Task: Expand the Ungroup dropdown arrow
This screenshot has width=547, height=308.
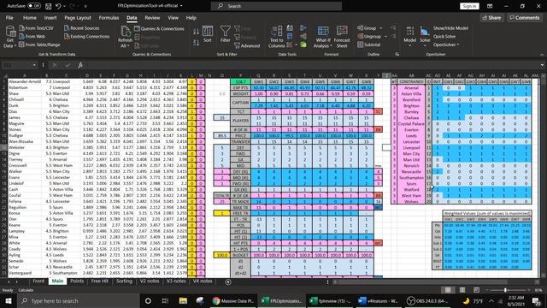Action: pos(385,36)
